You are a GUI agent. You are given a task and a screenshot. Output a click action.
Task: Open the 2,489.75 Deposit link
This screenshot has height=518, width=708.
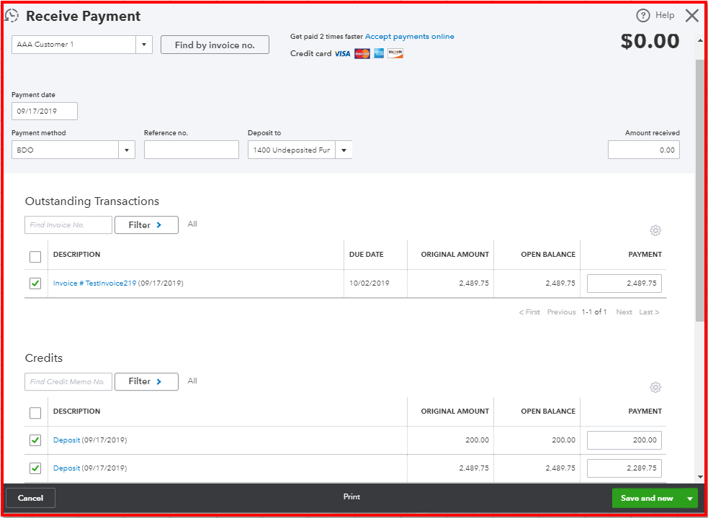(66, 468)
